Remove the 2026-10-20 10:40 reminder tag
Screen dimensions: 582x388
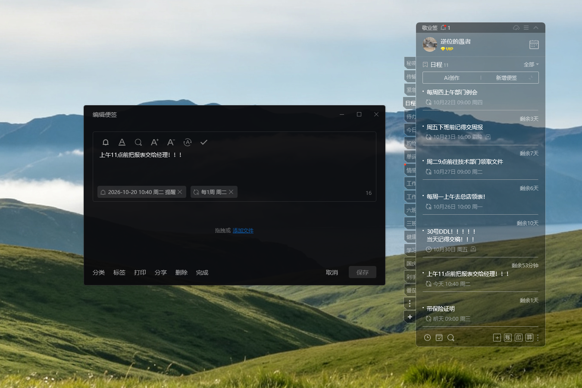point(180,192)
